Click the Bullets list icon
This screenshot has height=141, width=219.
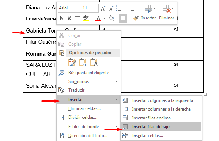coord(119,8)
